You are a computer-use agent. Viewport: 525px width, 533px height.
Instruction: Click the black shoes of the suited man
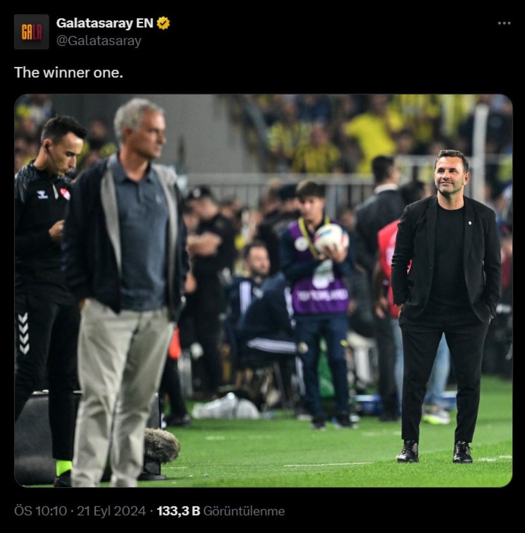coord(434,452)
